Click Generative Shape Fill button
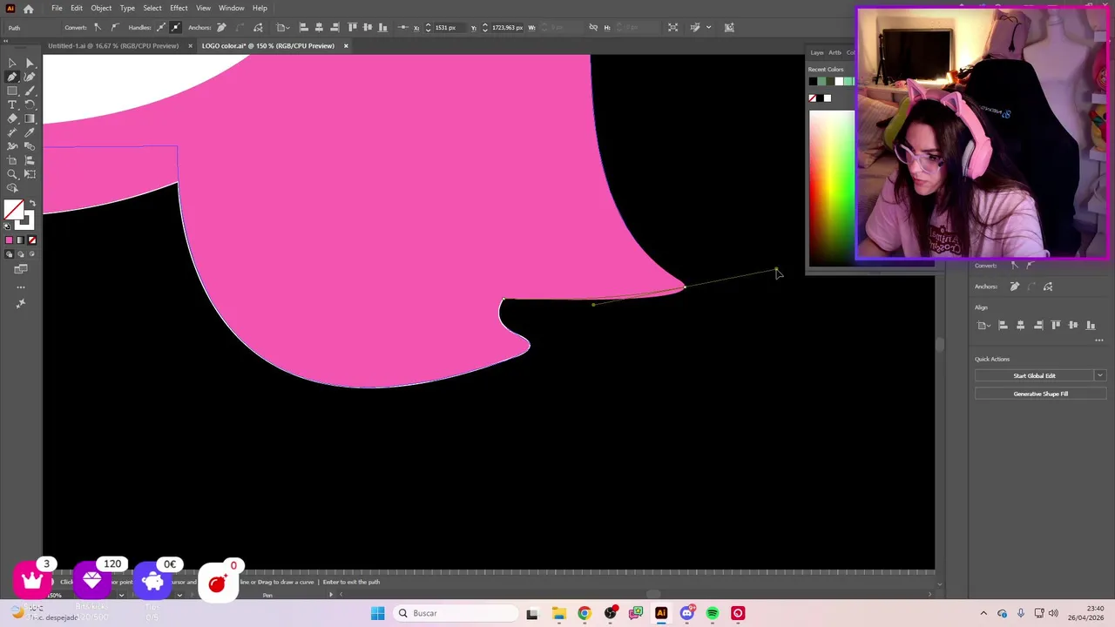The image size is (1115, 627). click(x=1040, y=394)
